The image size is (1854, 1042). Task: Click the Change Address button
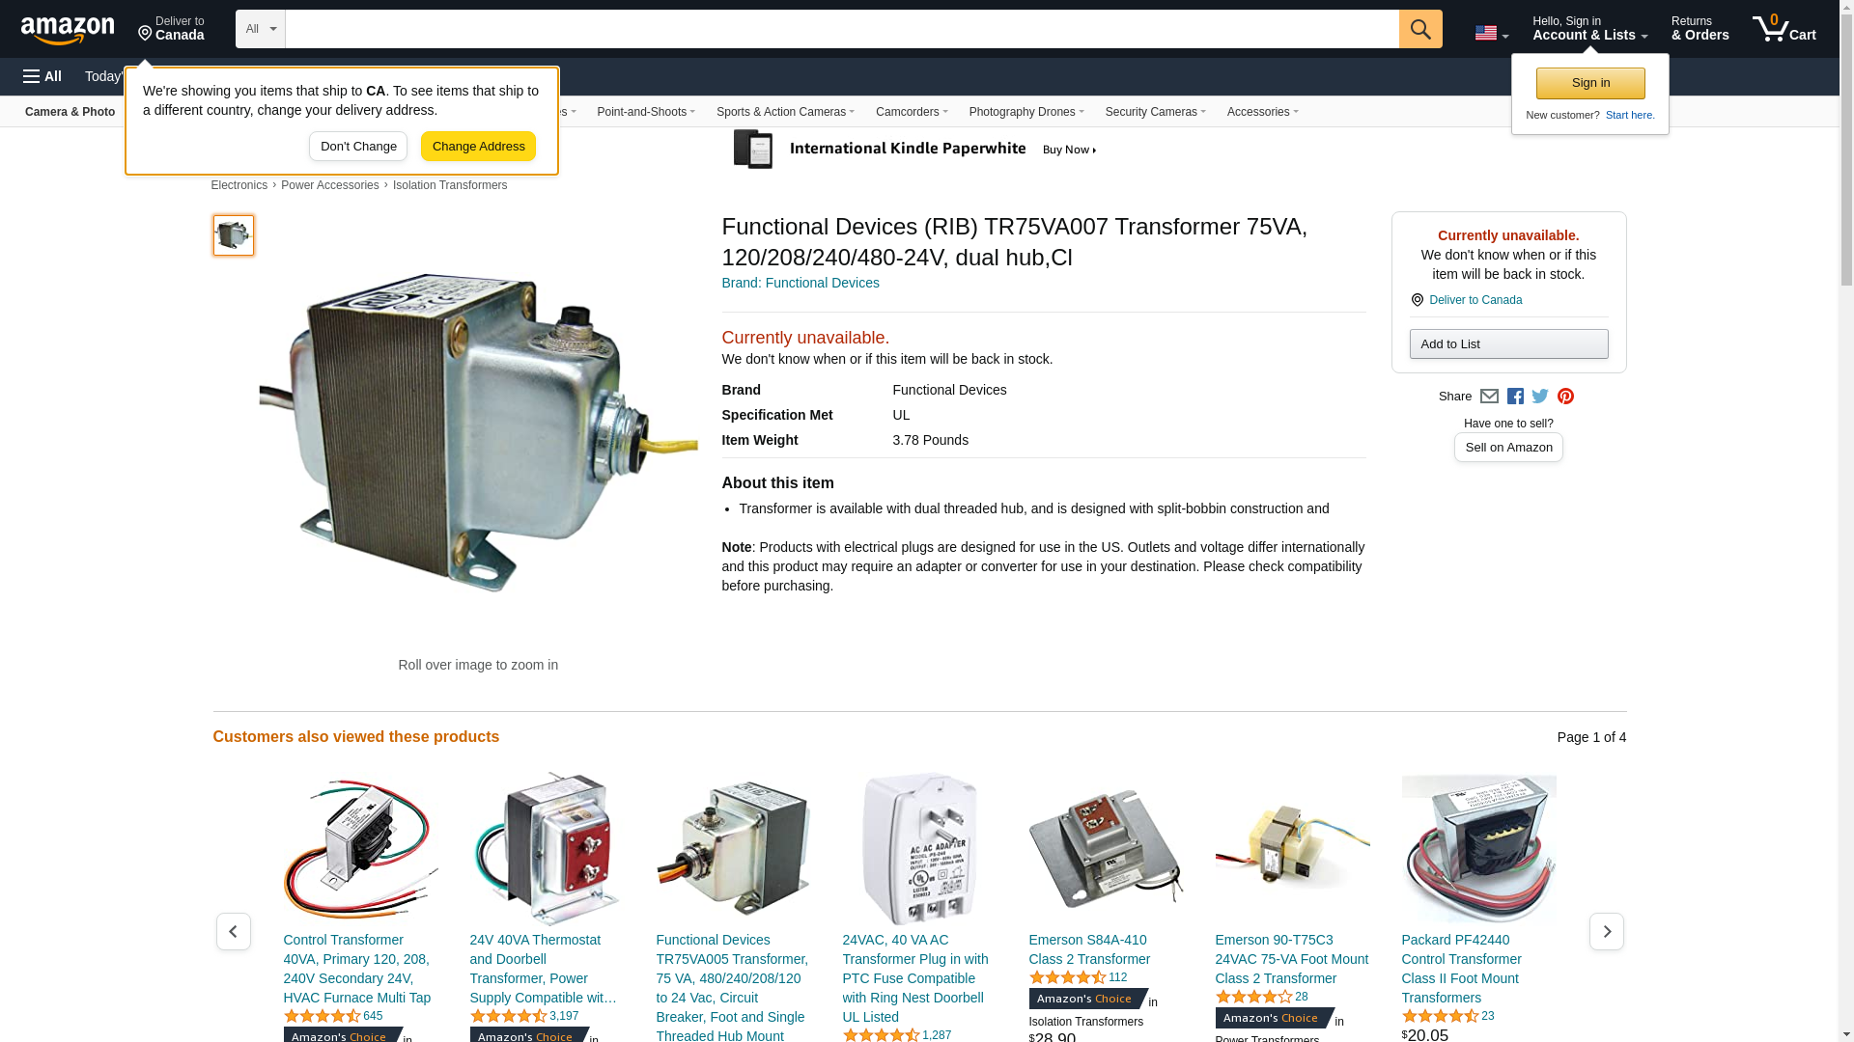point(478,147)
